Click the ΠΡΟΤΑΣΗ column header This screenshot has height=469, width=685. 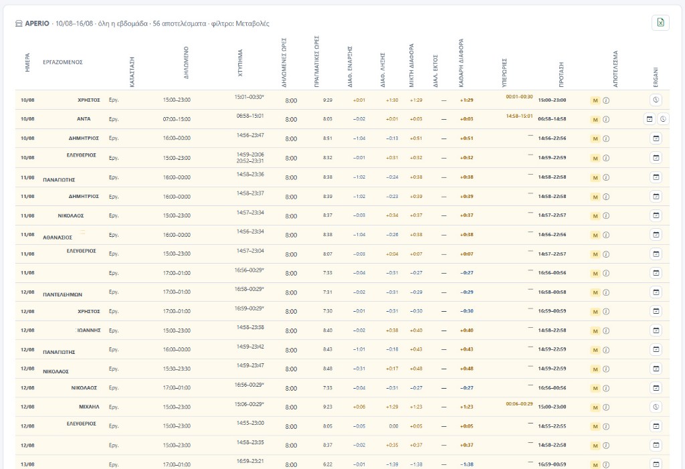tap(561, 74)
